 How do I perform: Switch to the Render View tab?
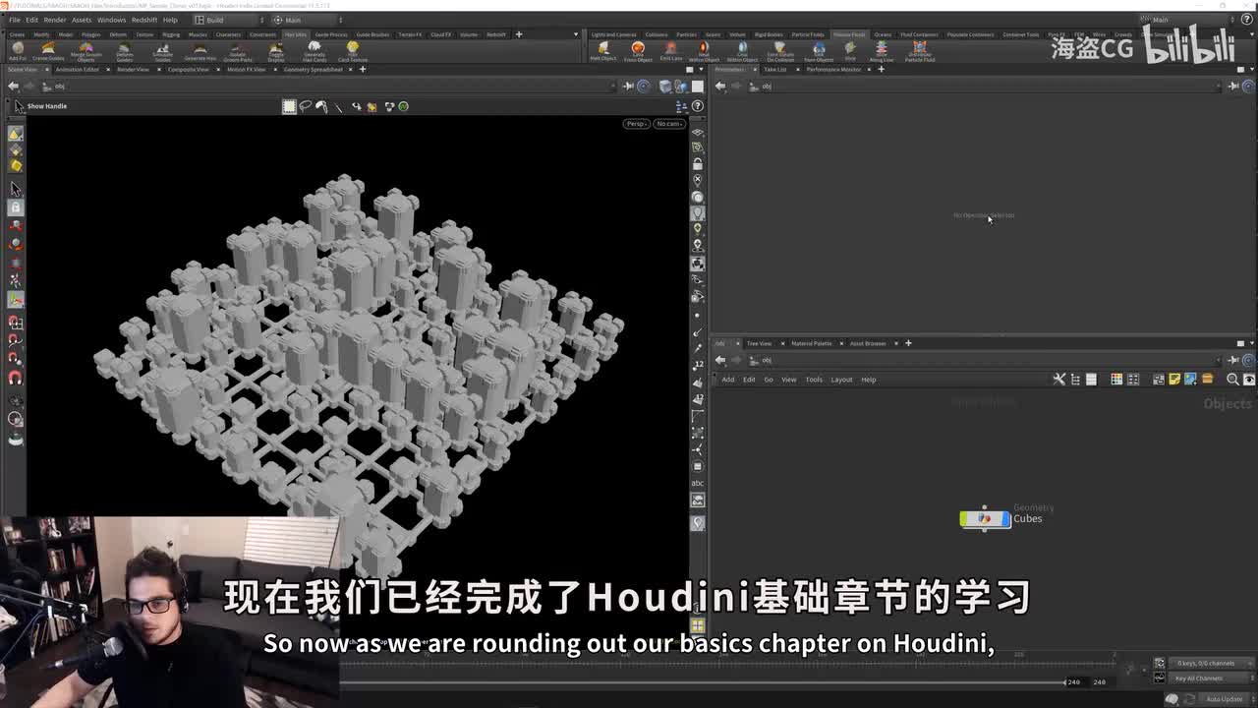(133, 69)
